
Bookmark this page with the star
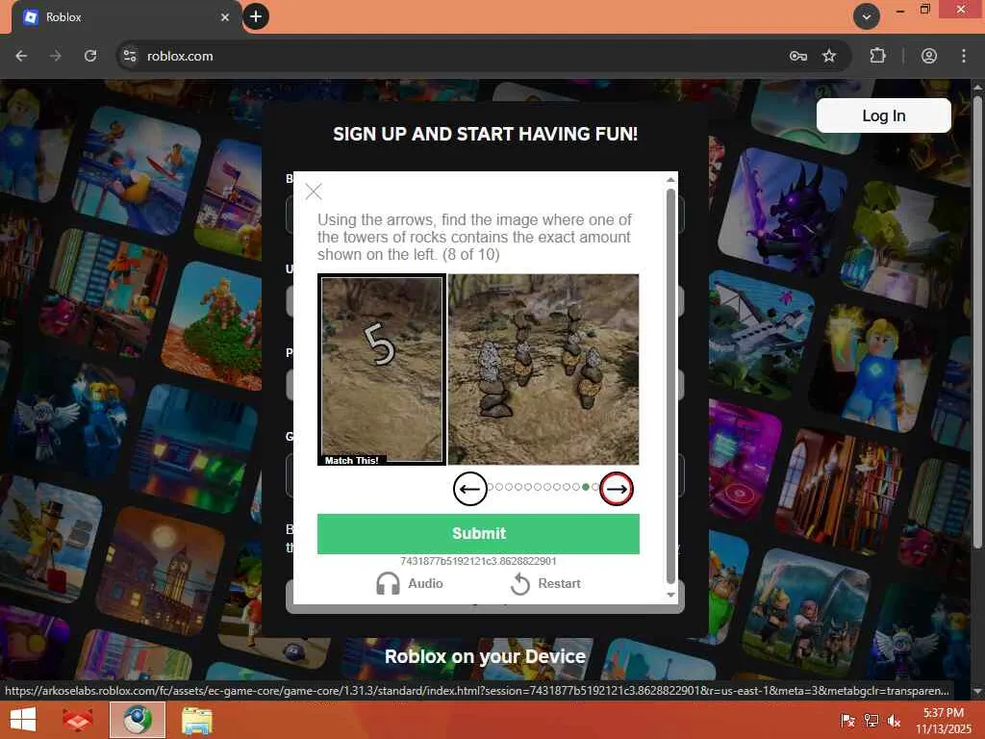pos(829,56)
